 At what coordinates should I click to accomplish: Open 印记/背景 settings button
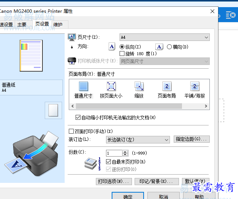(157, 181)
